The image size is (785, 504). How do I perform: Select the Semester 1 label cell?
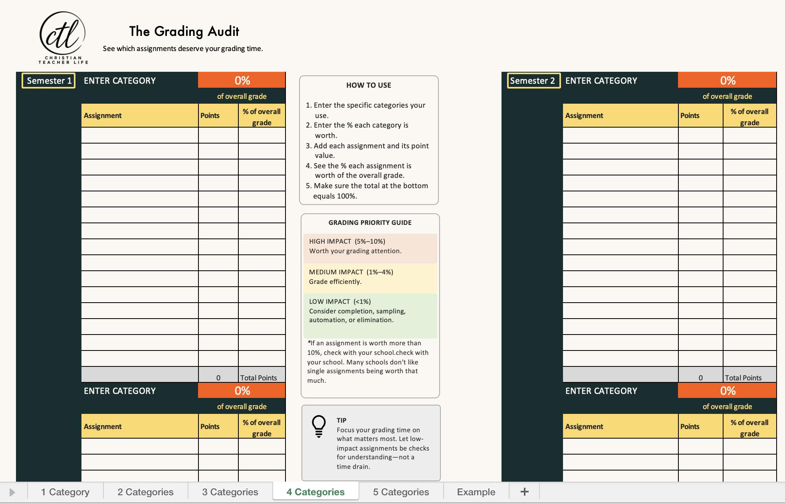(x=49, y=81)
